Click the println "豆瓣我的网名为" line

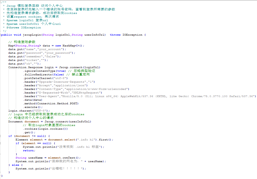(61, 161)
